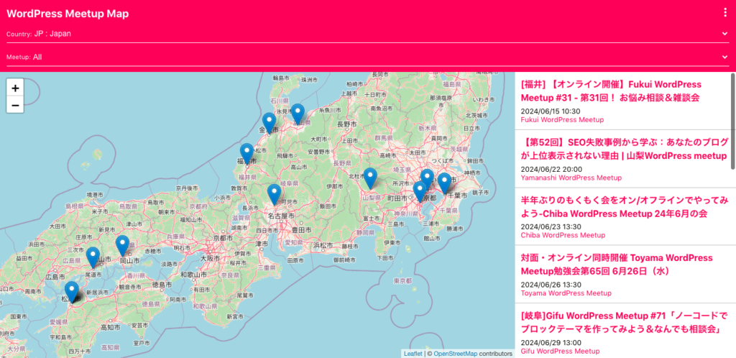
Task: Click the Meetup dropdown chevron arrow
Action: pyautogui.click(x=725, y=58)
